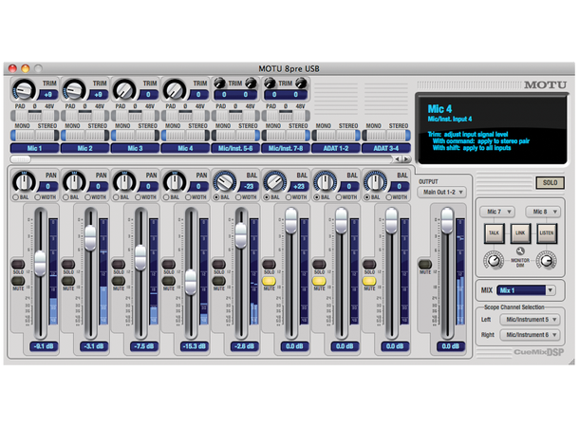Select WIDTH radio on Mic 2 channel

click(x=88, y=197)
